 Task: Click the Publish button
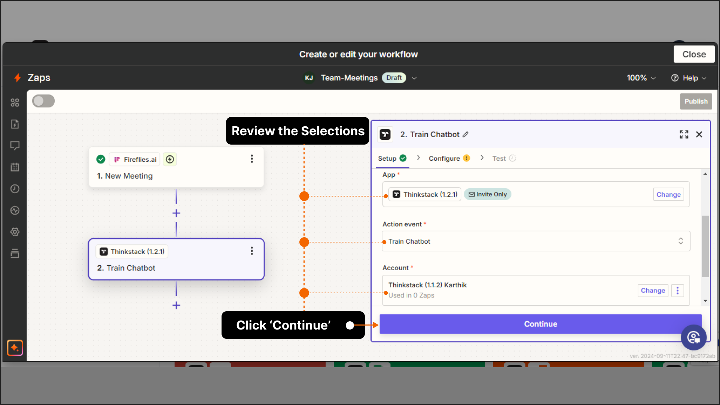696,101
